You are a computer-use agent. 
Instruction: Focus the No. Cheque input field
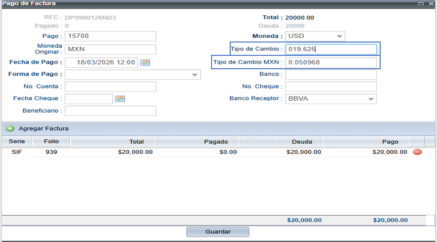(x=330, y=86)
